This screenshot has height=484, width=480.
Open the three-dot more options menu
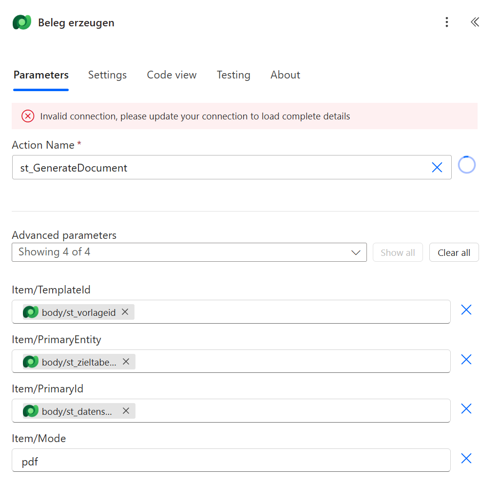pyautogui.click(x=446, y=22)
